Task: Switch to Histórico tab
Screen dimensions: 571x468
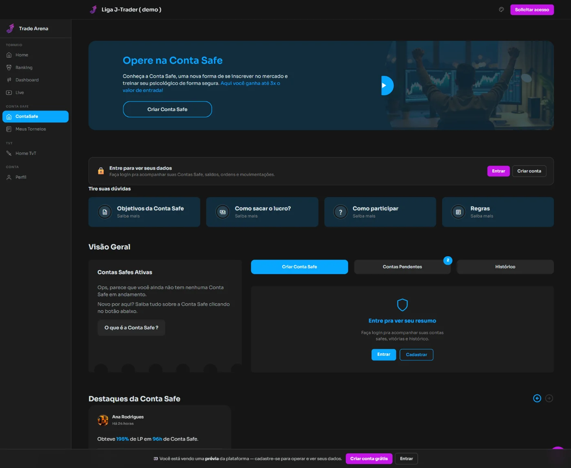Action: (505, 267)
